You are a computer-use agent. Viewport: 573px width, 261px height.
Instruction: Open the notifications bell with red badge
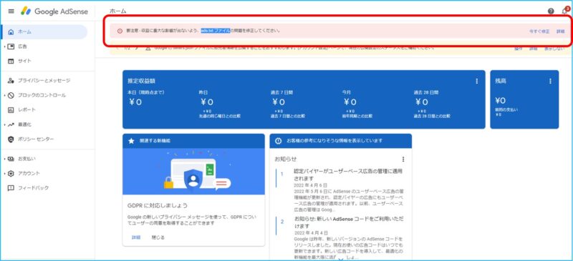click(564, 11)
